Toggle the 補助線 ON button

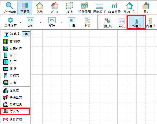click(x=26, y=34)
